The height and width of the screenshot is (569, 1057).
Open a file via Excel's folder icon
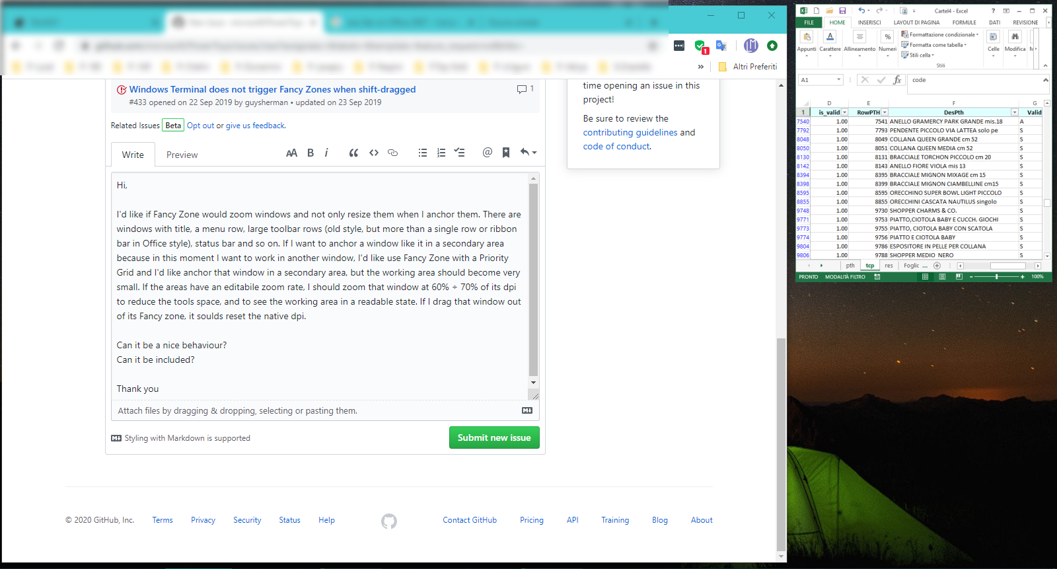(829, 11)
